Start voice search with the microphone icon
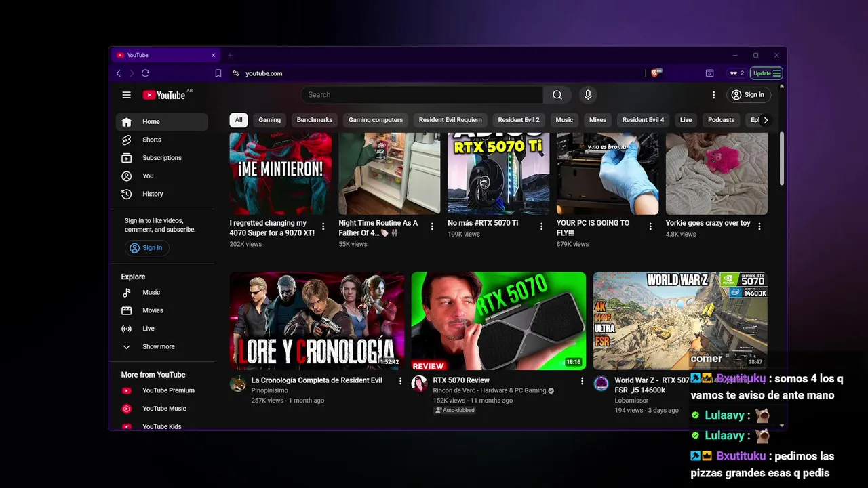This screenshot has height=488, width=868. [x=588, y=95]
